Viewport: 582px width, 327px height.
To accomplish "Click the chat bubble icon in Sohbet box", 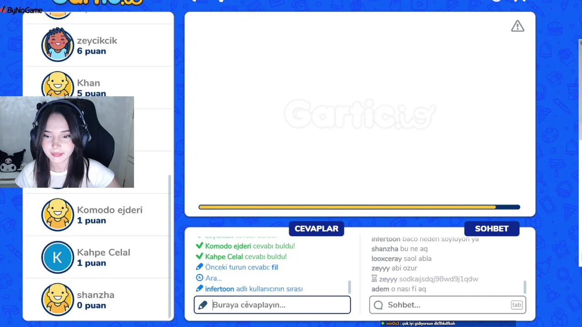I will pos(378,305).
